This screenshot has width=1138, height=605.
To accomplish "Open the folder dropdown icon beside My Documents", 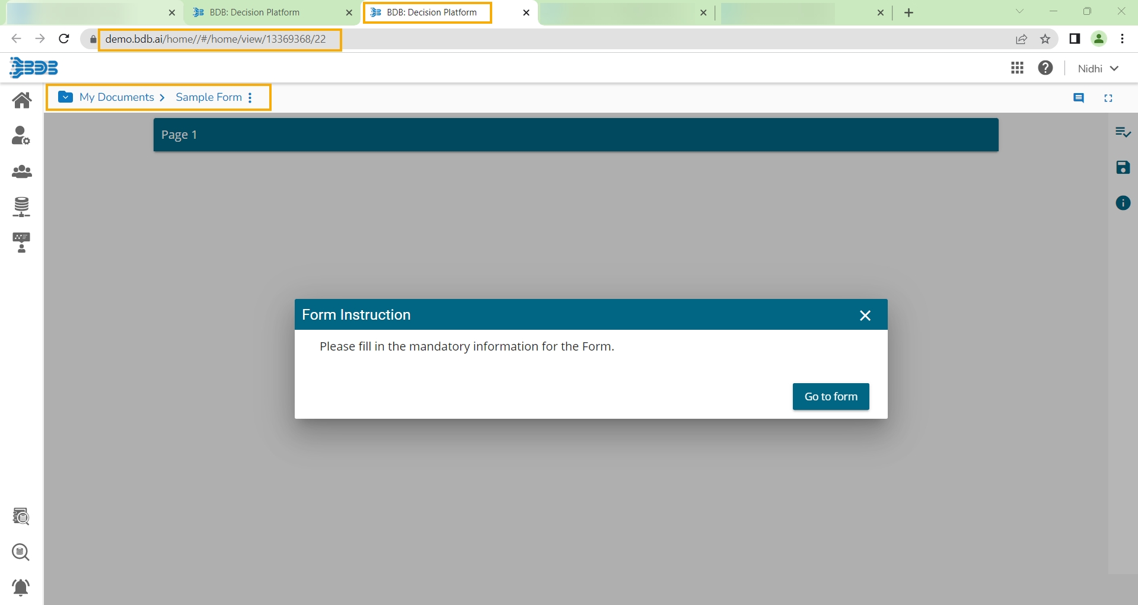I will (66, 97).
